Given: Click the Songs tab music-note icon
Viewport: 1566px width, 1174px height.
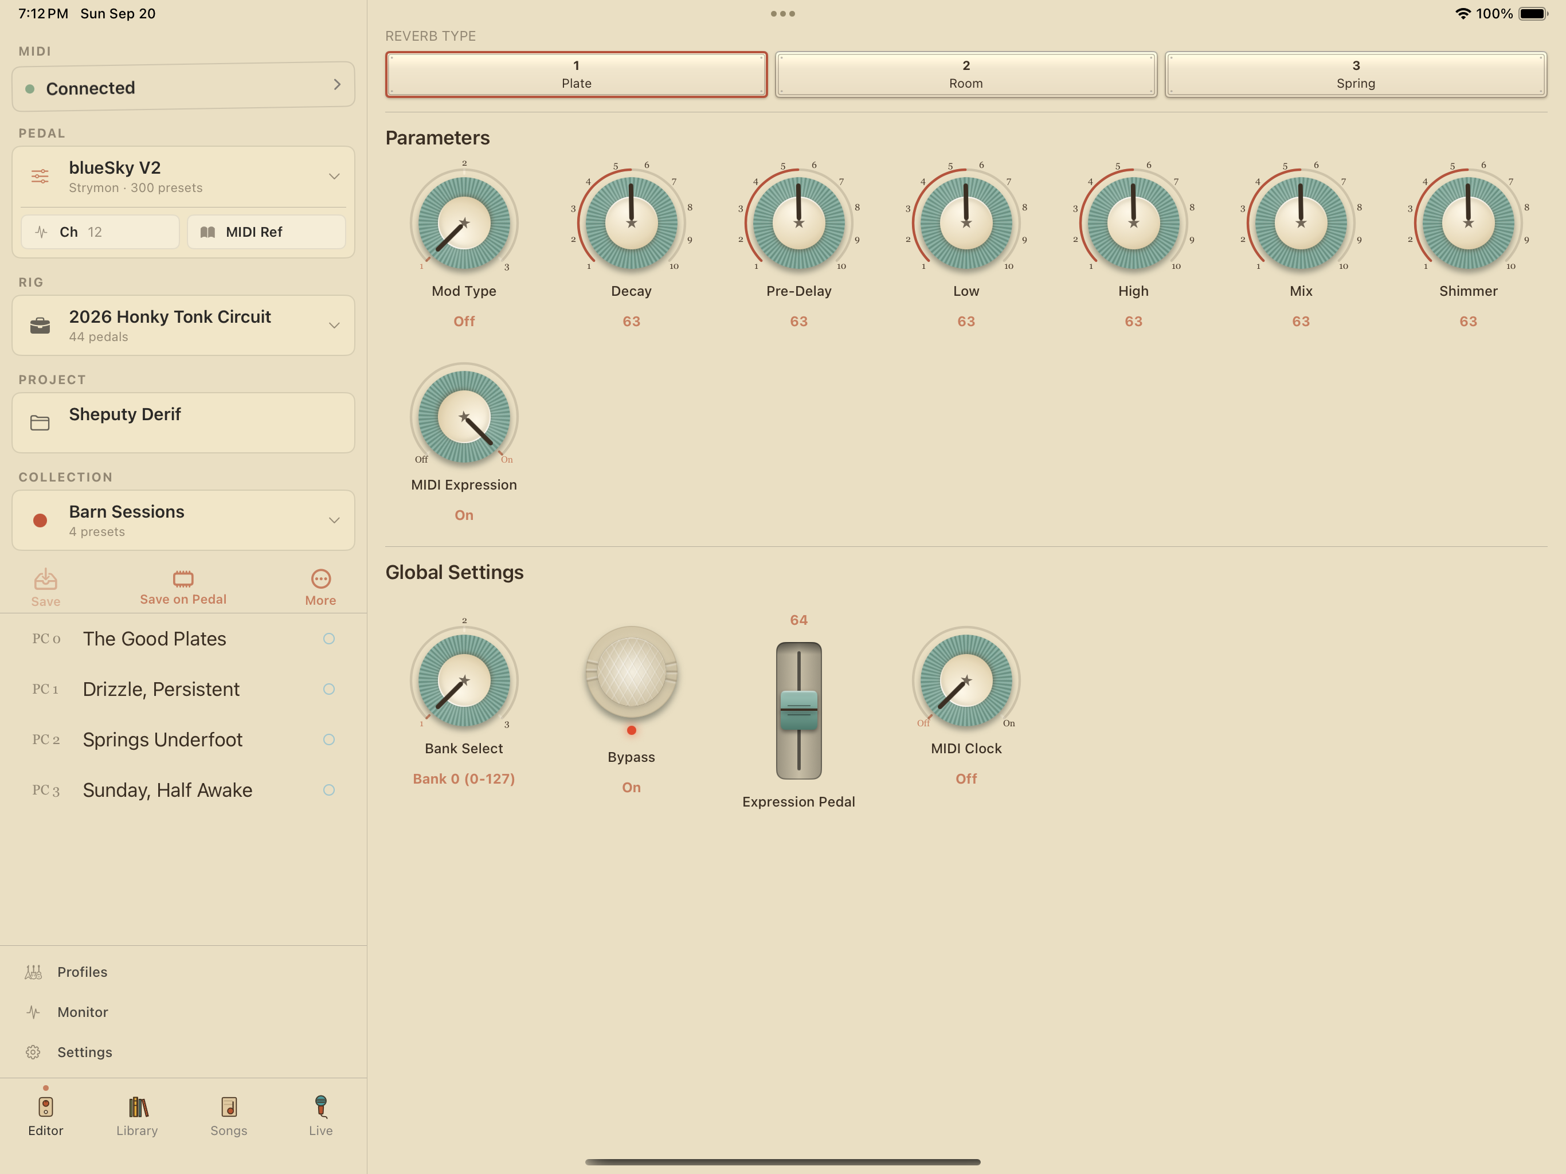Looking at the screenshot, I should [229, 1107].
